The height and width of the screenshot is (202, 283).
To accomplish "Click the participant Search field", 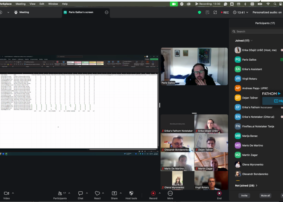I will 259,31.
